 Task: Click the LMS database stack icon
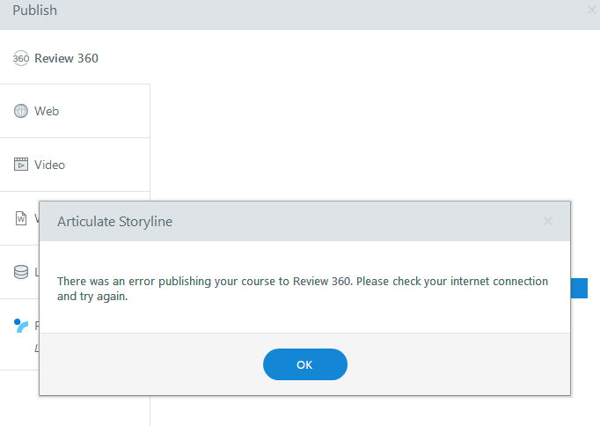tap(21, 272)
